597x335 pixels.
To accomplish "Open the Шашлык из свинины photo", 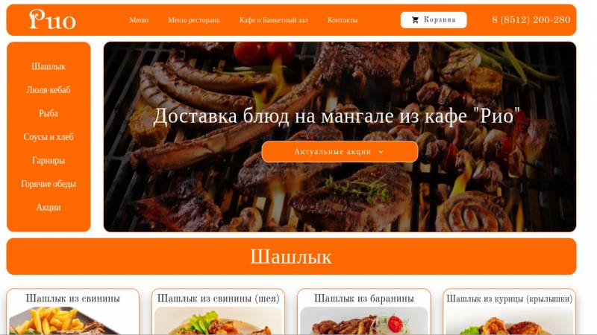I will click(x=72, y=321).
